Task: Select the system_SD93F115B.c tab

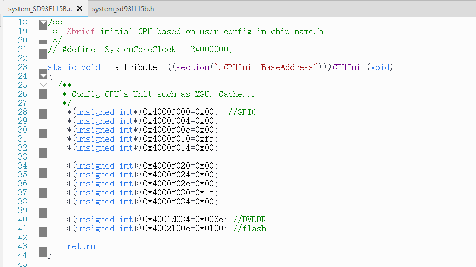Action: [x=40, y=9]
